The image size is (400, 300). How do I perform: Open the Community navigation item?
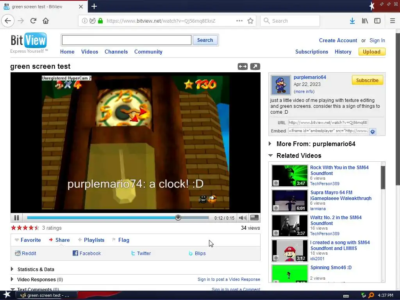pos(148,52)
